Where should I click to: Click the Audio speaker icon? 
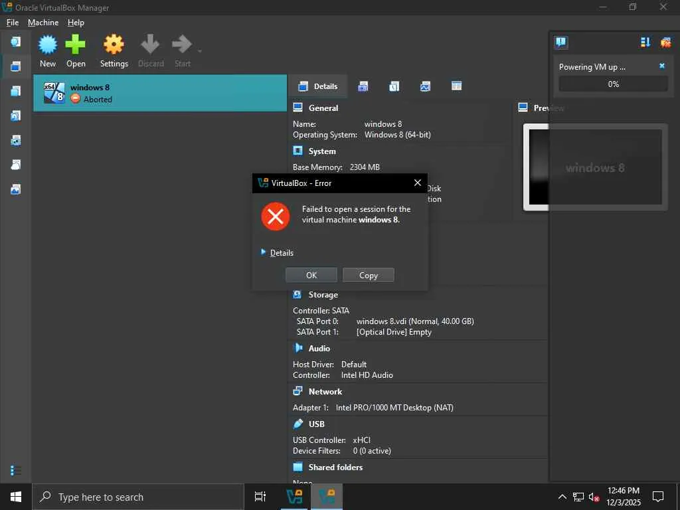[x=298, y=348]
